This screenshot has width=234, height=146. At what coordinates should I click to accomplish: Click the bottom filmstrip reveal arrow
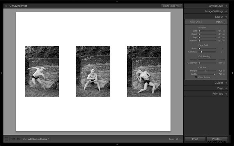click(117, 144)
